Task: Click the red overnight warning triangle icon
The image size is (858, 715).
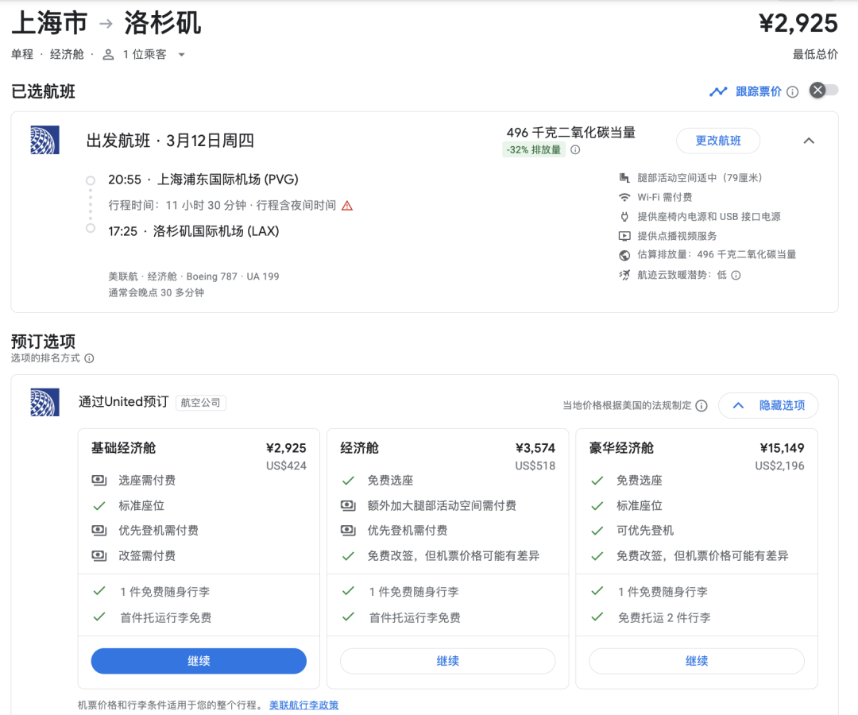Action: point(346,206)
